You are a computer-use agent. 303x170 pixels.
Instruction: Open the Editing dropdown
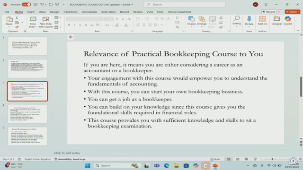[x=237, y=21]
